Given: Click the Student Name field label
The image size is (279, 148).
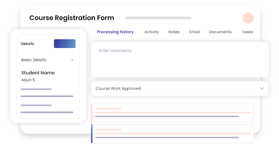Looking at the screenshot, I should point(38,73).
